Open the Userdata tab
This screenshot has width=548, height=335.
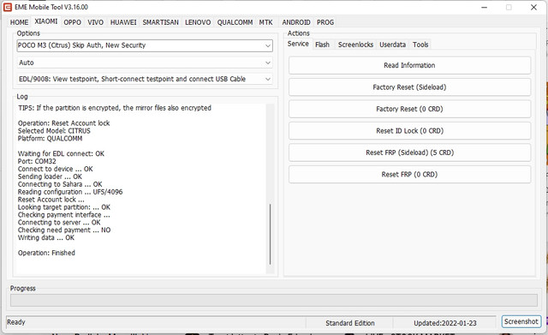(392, 45)
